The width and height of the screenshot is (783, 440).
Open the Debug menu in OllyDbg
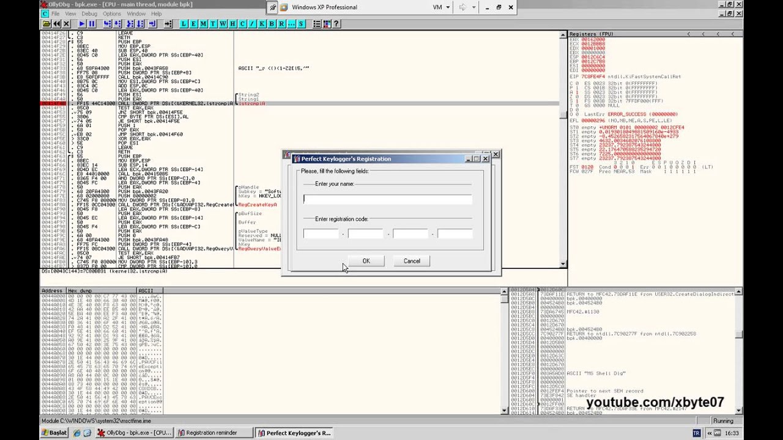tap(89, 13)
